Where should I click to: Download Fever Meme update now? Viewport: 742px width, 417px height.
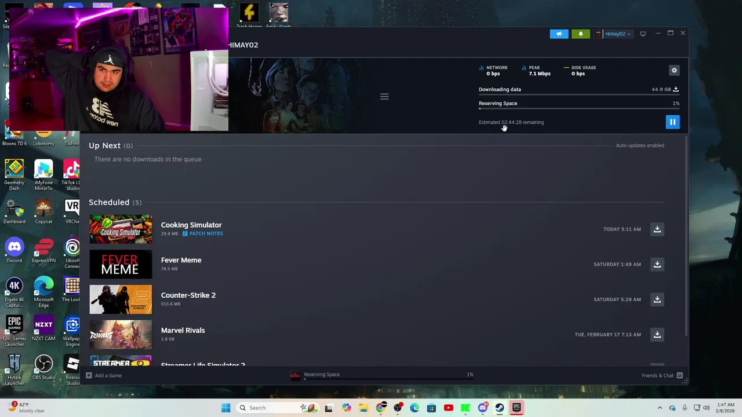[x=657, y=264]
